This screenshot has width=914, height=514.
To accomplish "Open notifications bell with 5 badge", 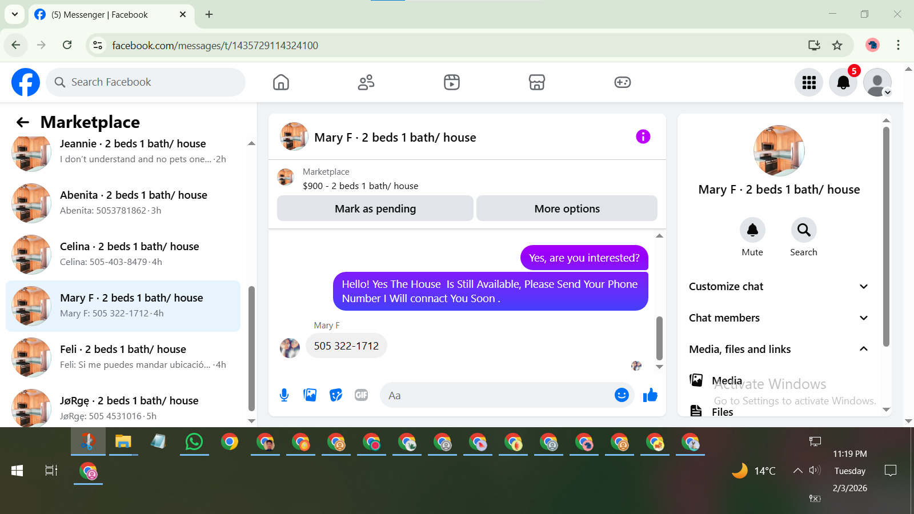I will pyautogui.click(x=843, y=82).
